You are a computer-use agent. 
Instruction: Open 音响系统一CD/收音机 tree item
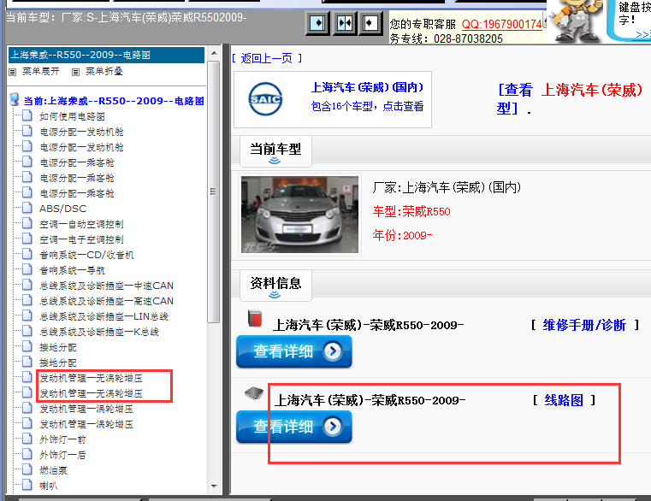coord(86,255)
